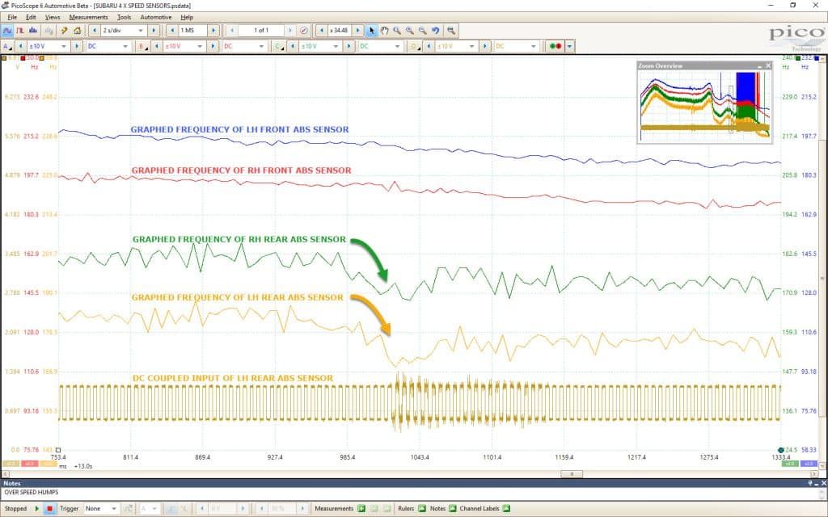The image size is (828, 517).
Task: Click the horizontal scrollbar thumb
Action: [x=572, y=473]
